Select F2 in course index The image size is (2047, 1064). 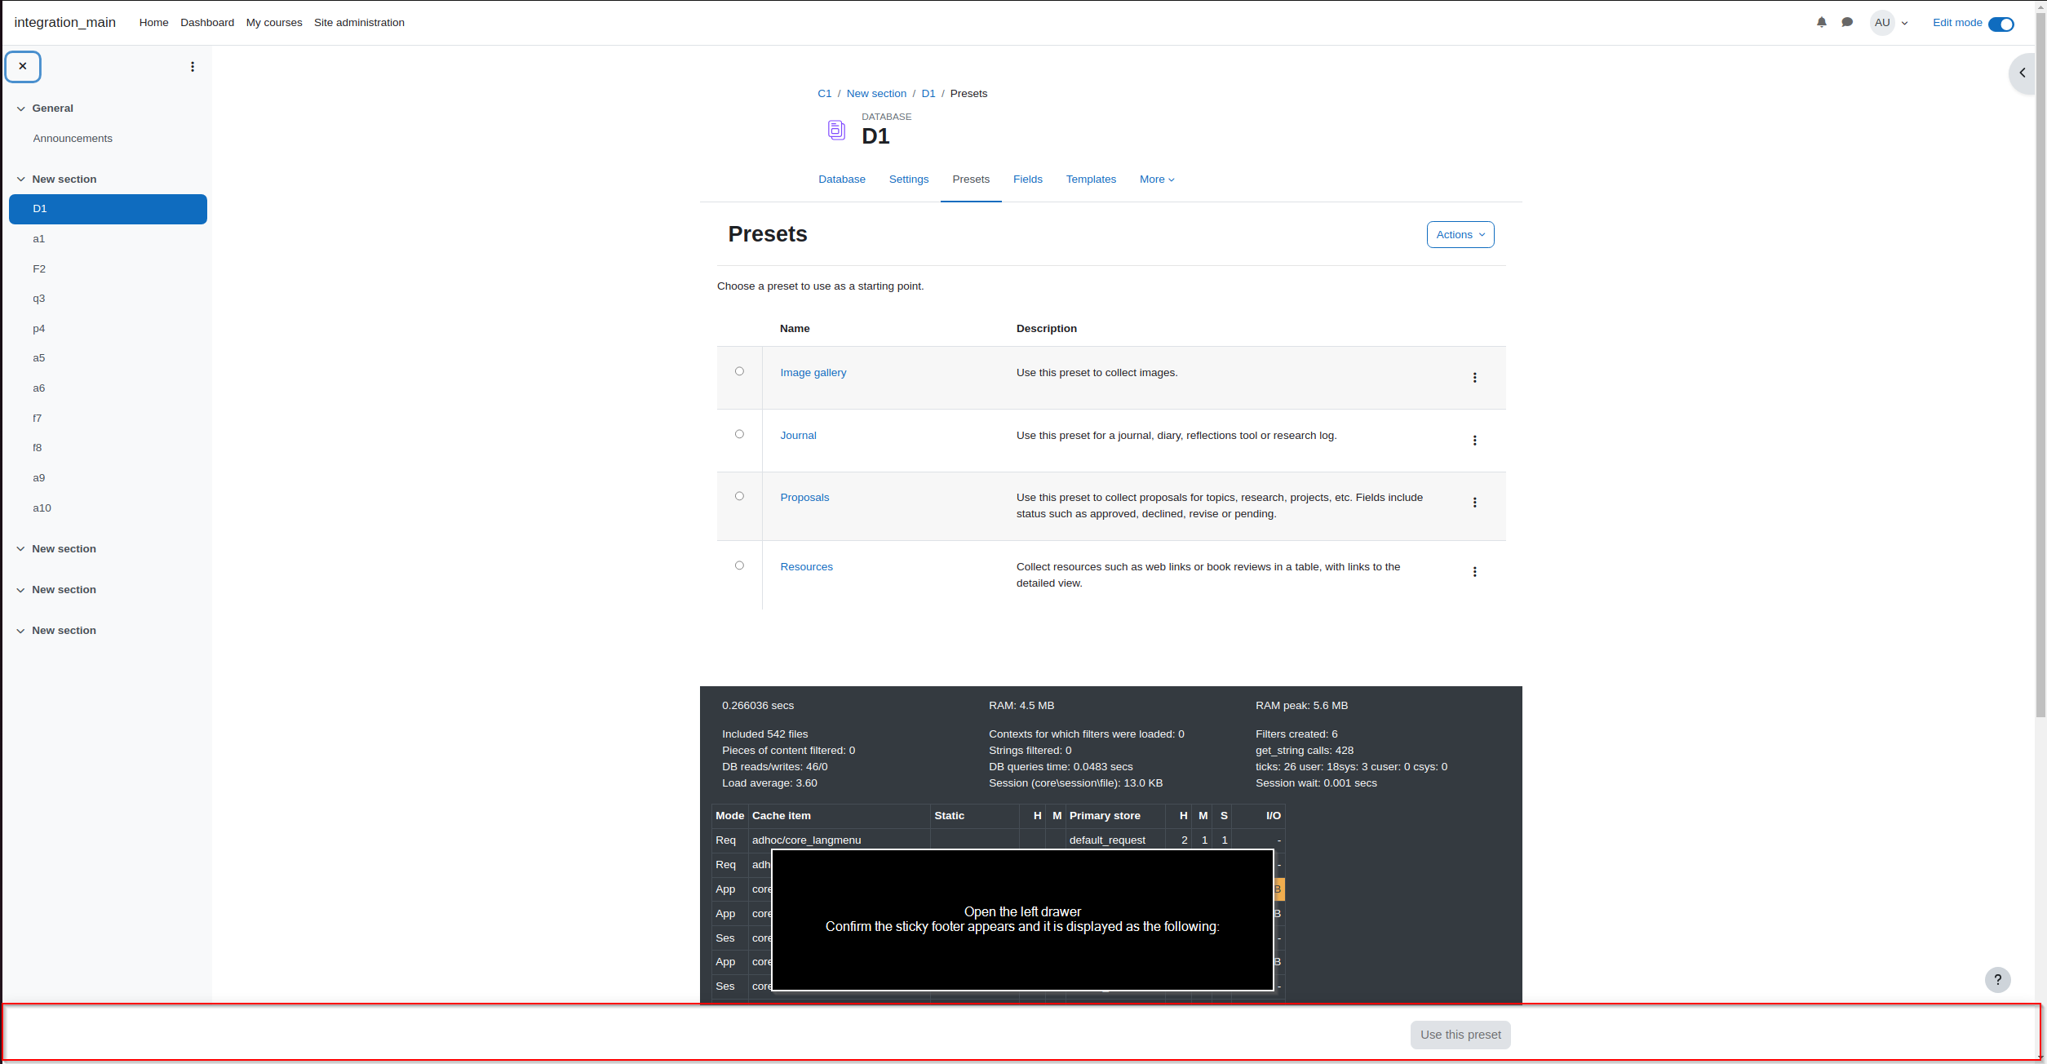(x=39, y=269)
